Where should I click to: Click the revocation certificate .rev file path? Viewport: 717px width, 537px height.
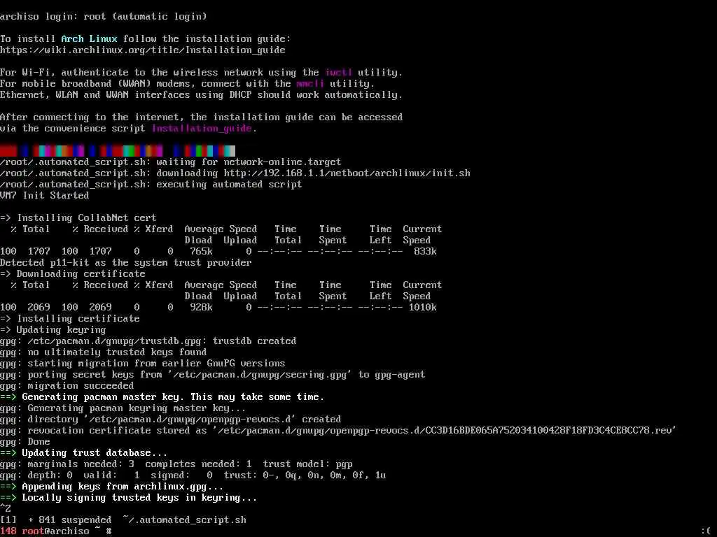tap(445, 431)
